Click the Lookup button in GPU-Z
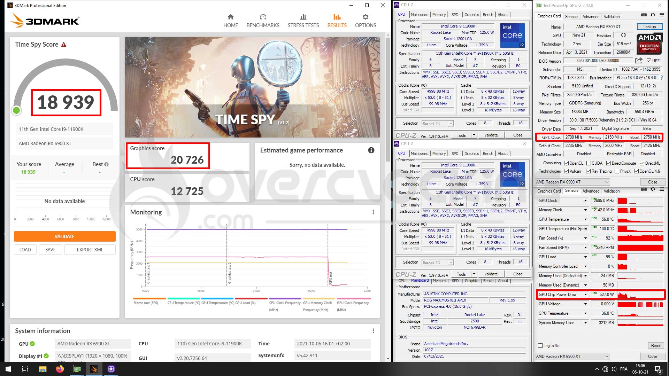Viewport: 669px width, 376px height. 649,27
